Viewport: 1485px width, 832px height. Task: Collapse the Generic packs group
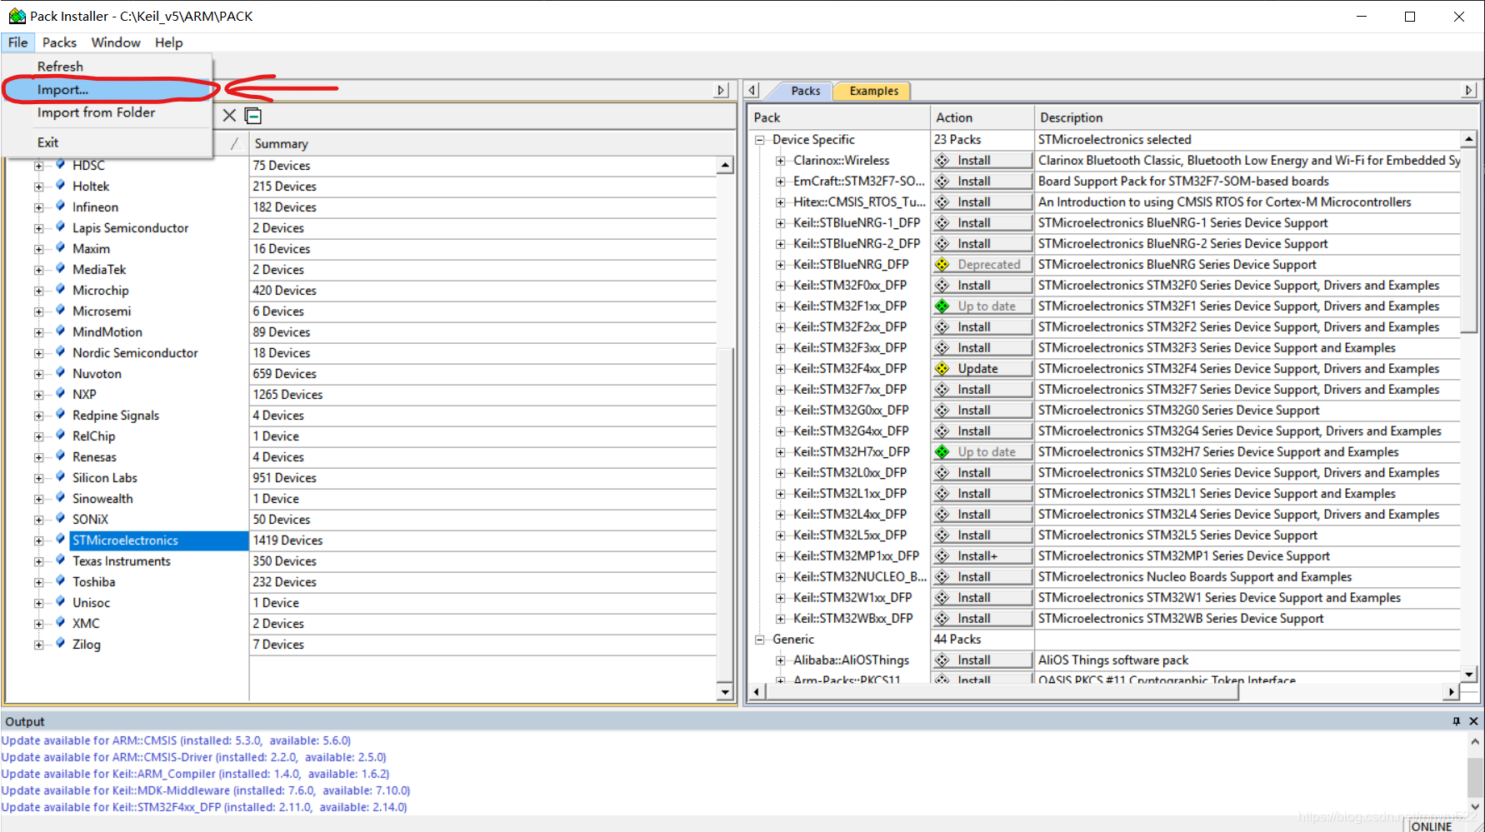tap(760, 640)
